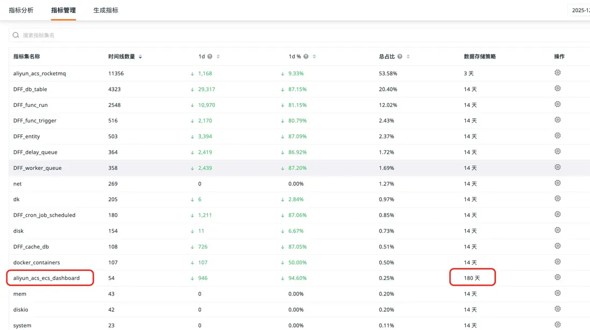Click timeline count 11356
Screen dimensions: 590x330
116,74
